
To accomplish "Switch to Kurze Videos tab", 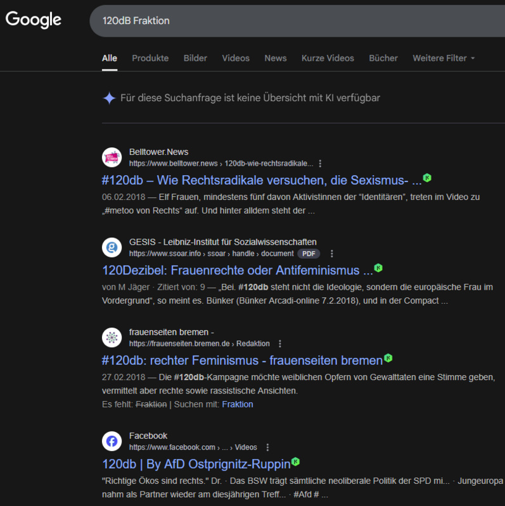I will (328, 58).
